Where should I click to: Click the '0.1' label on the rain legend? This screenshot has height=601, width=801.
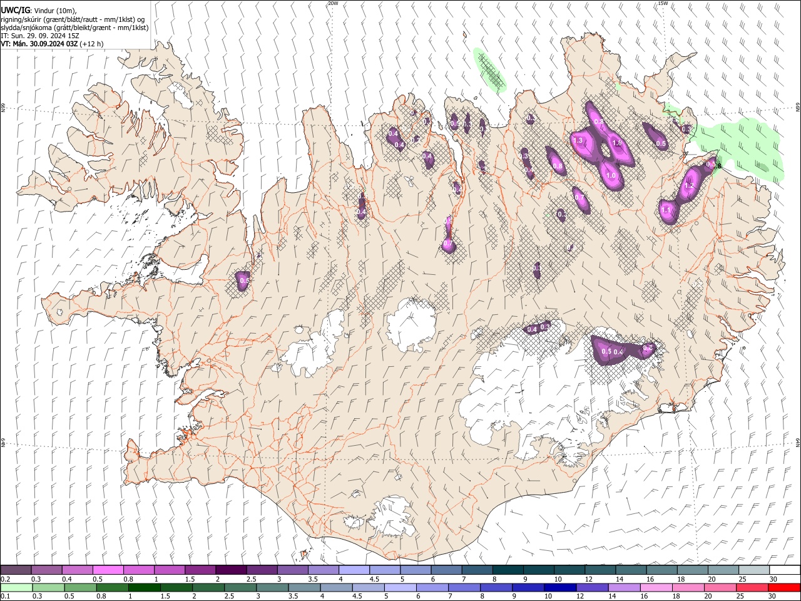pos(5,597)
